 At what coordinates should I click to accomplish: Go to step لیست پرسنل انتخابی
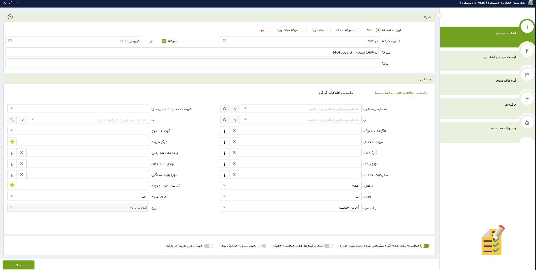point(499,57)
